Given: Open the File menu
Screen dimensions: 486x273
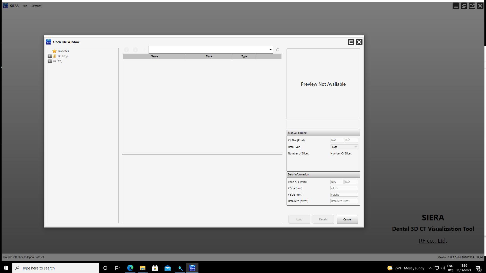Looking at the screenshot, I should coord(25,6).
